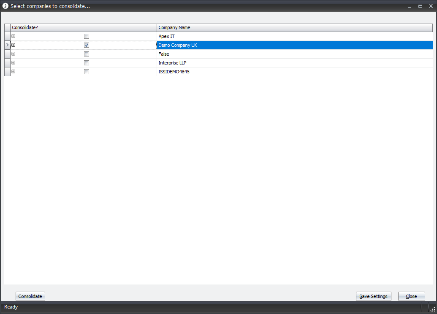This screenshot has width=437, height=314.
Task: Uncheck the Consolidate checkbox for Demo Company UK
Action: point(87,45)
